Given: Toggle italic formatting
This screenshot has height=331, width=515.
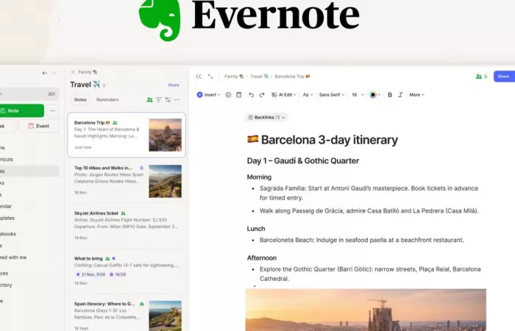Looking at the screenshot, I should [x=400, y=95].
